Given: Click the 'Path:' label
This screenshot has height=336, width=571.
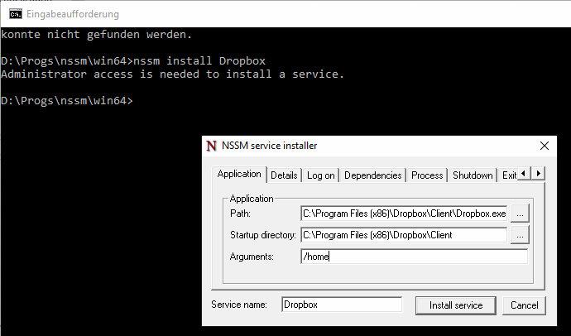Looking at the screenshot, I should pyautogui.click(x=240, y=214).
